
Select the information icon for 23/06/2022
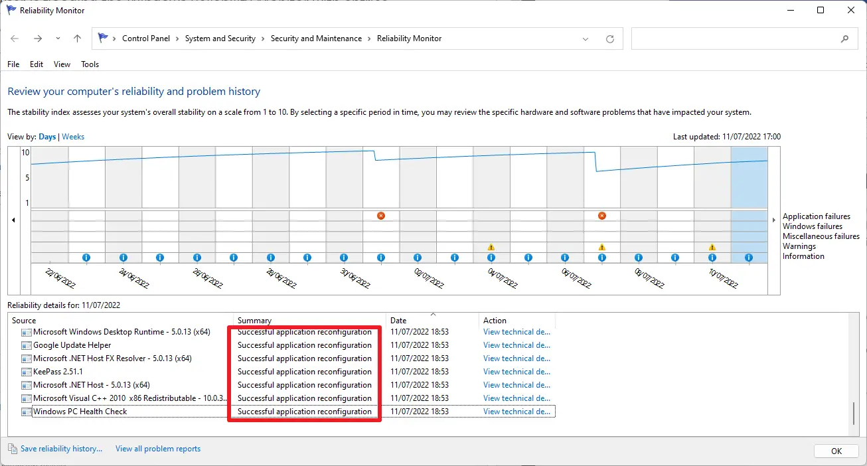(x=86, y=258)
